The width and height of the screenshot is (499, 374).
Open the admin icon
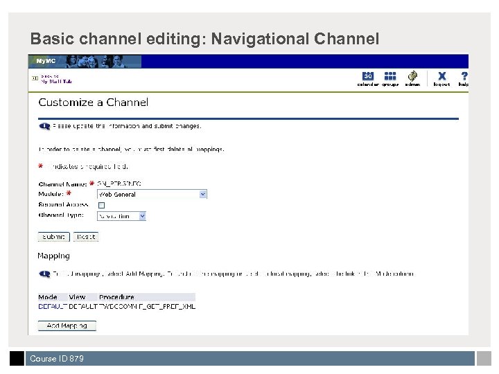pyautogui.click(x=412, y=78)
